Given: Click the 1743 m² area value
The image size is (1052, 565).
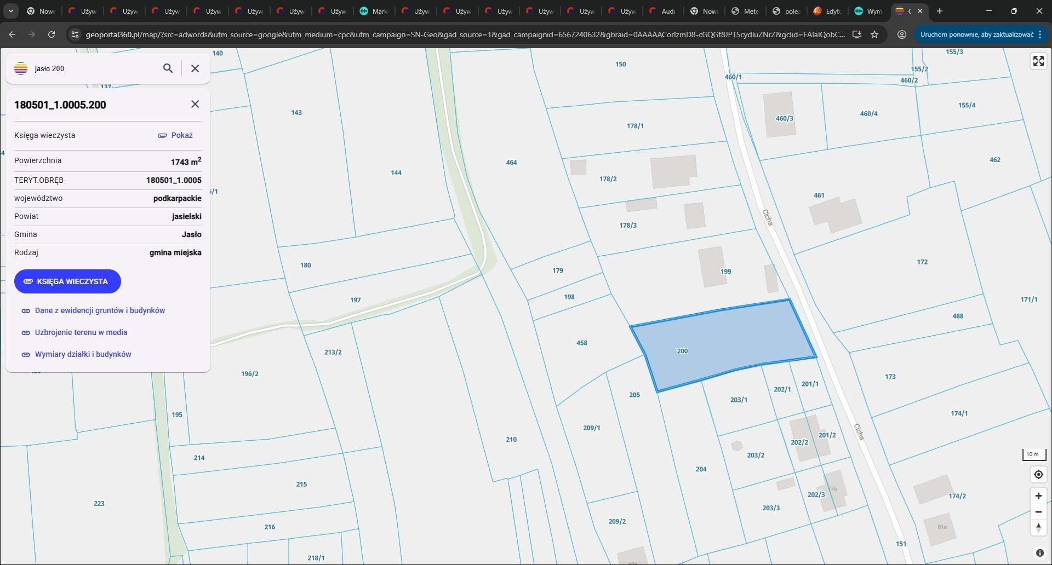Looking at the screenshot, I should pyautogui.click(x=186, y=161).
